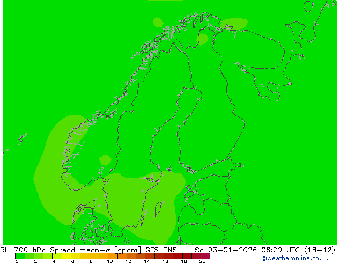The image size is (340, 263).
Task: Pick the magenta legend swatch above 20
Action: click(x=205, y=256)
